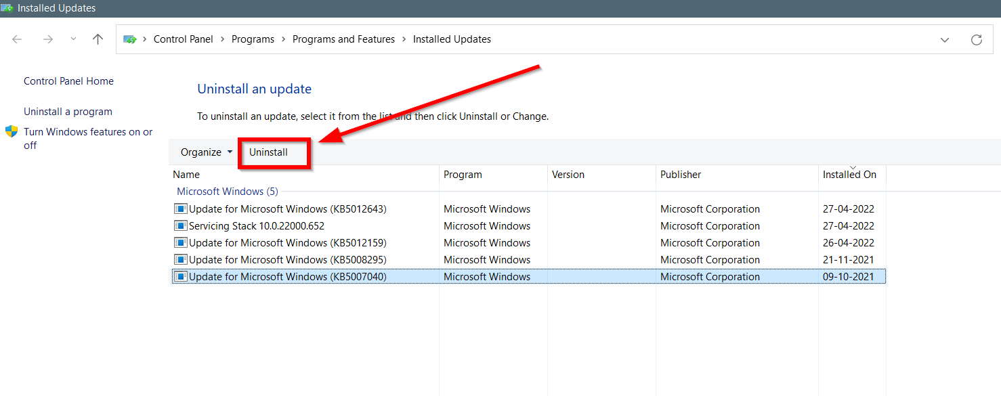The height and width of the screenshot is (396, 1001).
Task: Open the Organize dropdown menu
Action: [207, 152]
